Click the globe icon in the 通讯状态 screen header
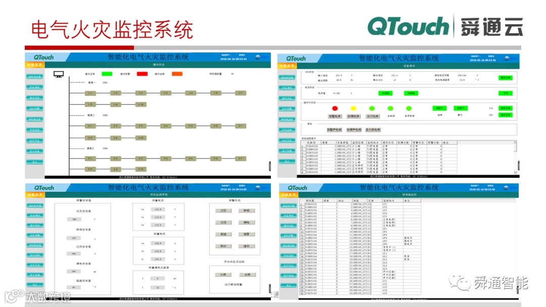The width and height of the screenshot is (546, 307). click(x=258, y=57)
